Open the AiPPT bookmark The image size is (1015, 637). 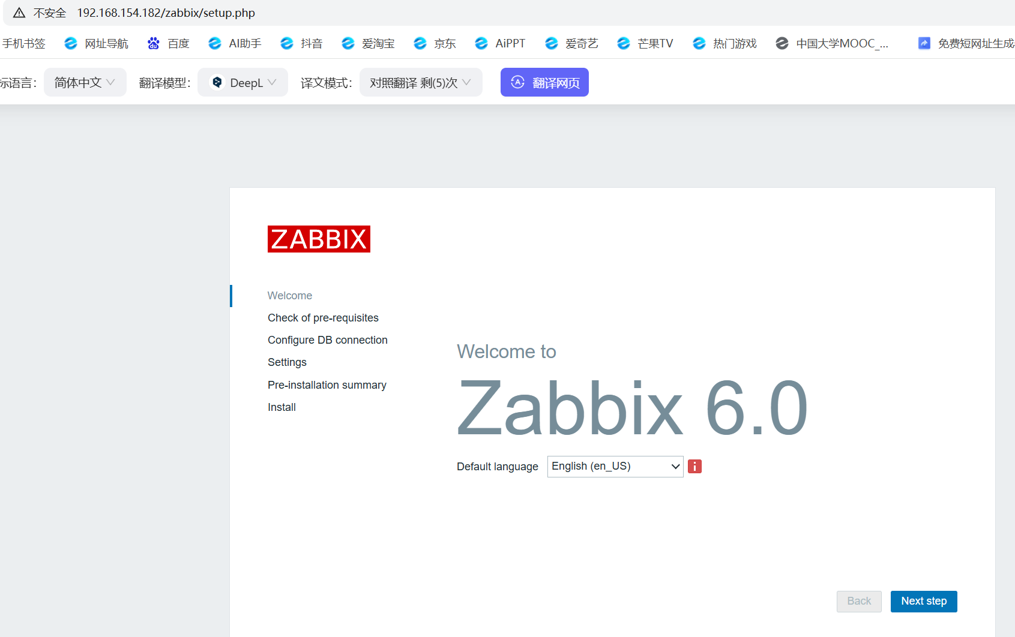tap(510, 43)
